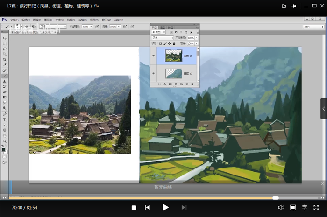Hide layer 15 with its eye icon

(x=154, y=56)
